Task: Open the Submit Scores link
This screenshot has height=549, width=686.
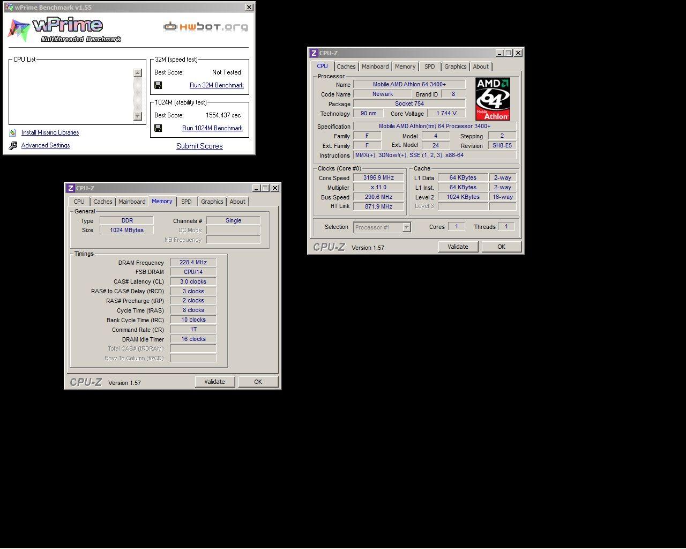Action: [x=199, y=146]
